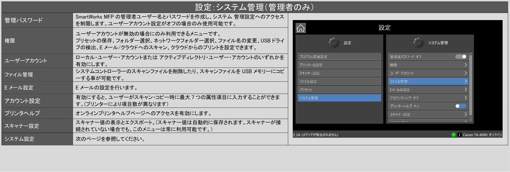Click the プリンタヘルプ table row header
The height and width of the screenshot is (172, 510).
coord(37,113)
